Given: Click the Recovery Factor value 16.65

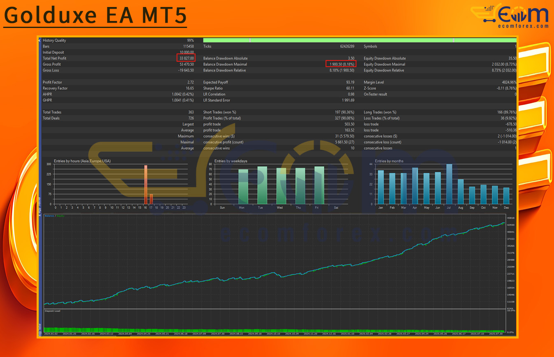Looking at the screenshot, I should pyautogui.click(x=190, y=88).
